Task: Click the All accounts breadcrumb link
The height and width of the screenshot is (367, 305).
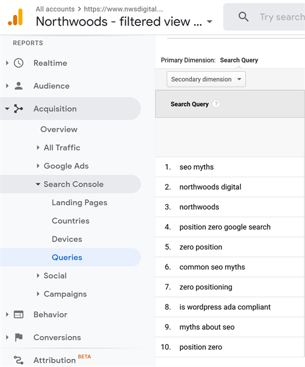Action: 55,9
